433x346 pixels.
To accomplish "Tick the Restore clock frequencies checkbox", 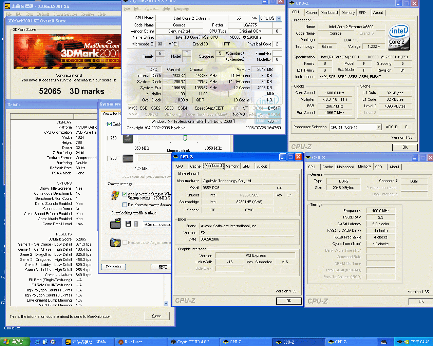I will coord(125,243).
